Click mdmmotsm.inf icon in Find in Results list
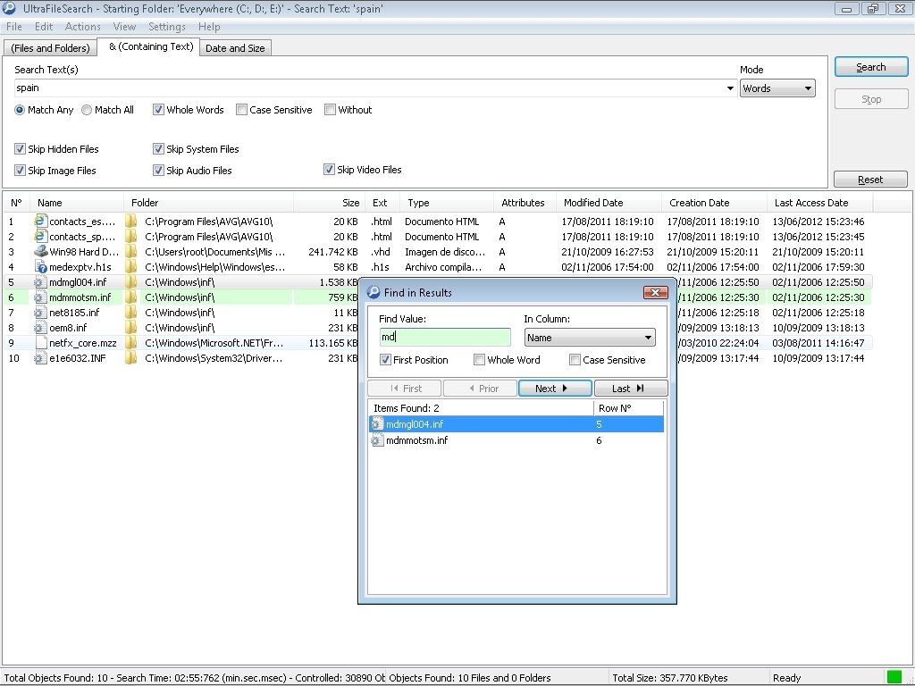Screen dimensions: 915x686 (377, 440)
